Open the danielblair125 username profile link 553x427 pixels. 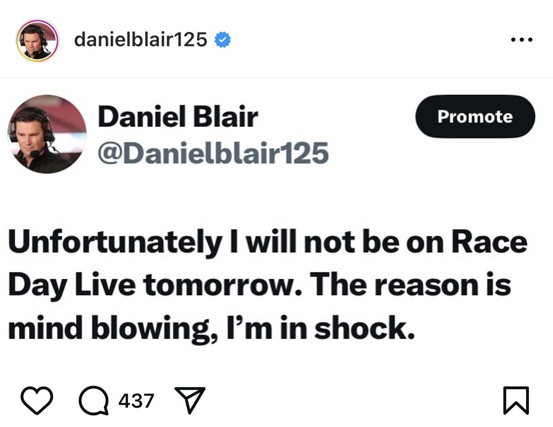pos(140,40)
